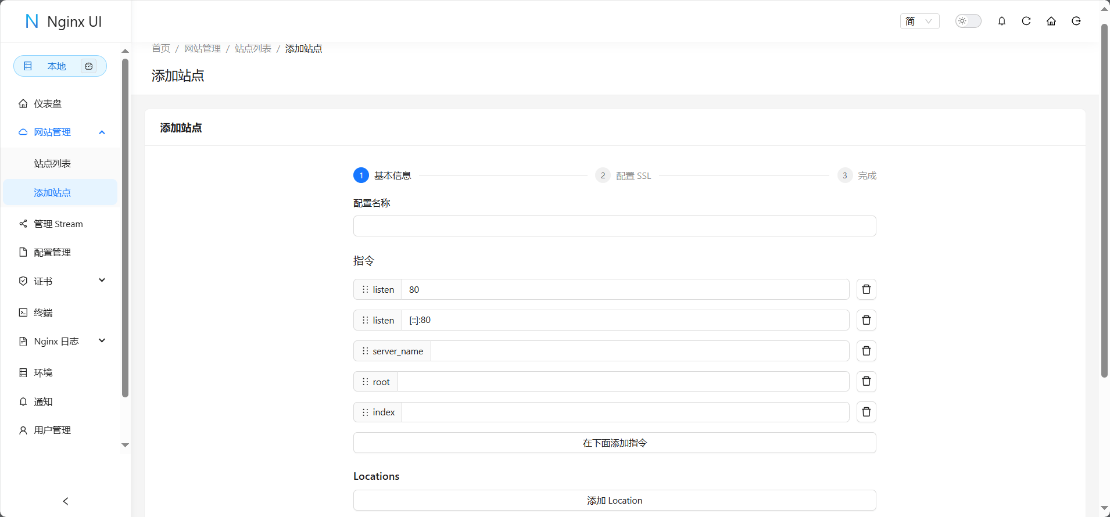This screenshot has height=517, width=1110.
Task: Delete the listen 80 directive
Action: 866,289
